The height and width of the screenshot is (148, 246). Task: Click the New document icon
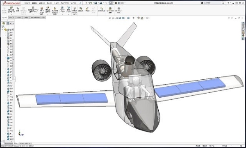[x=86, y=3]
